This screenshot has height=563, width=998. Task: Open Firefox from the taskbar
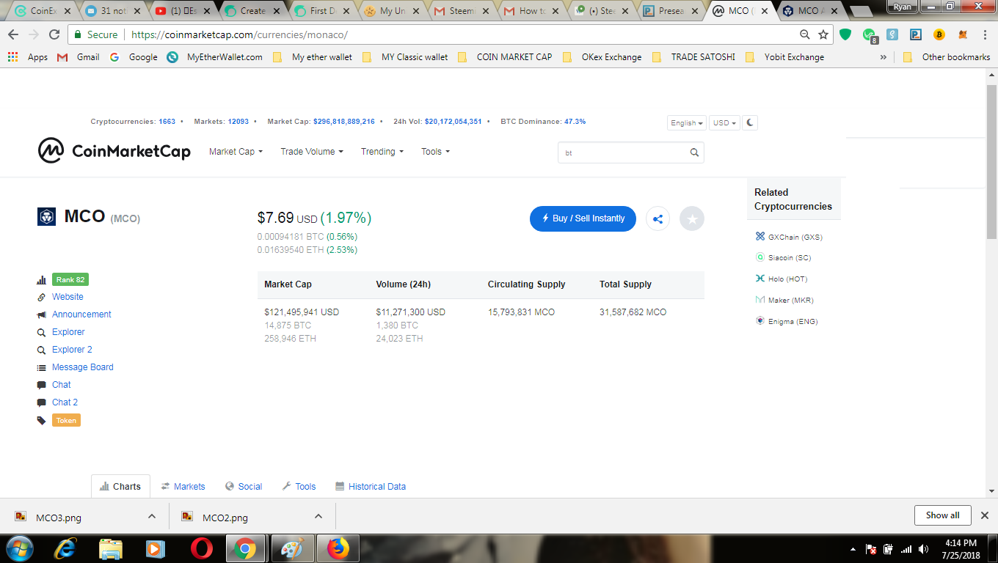[x=338, y=548]
